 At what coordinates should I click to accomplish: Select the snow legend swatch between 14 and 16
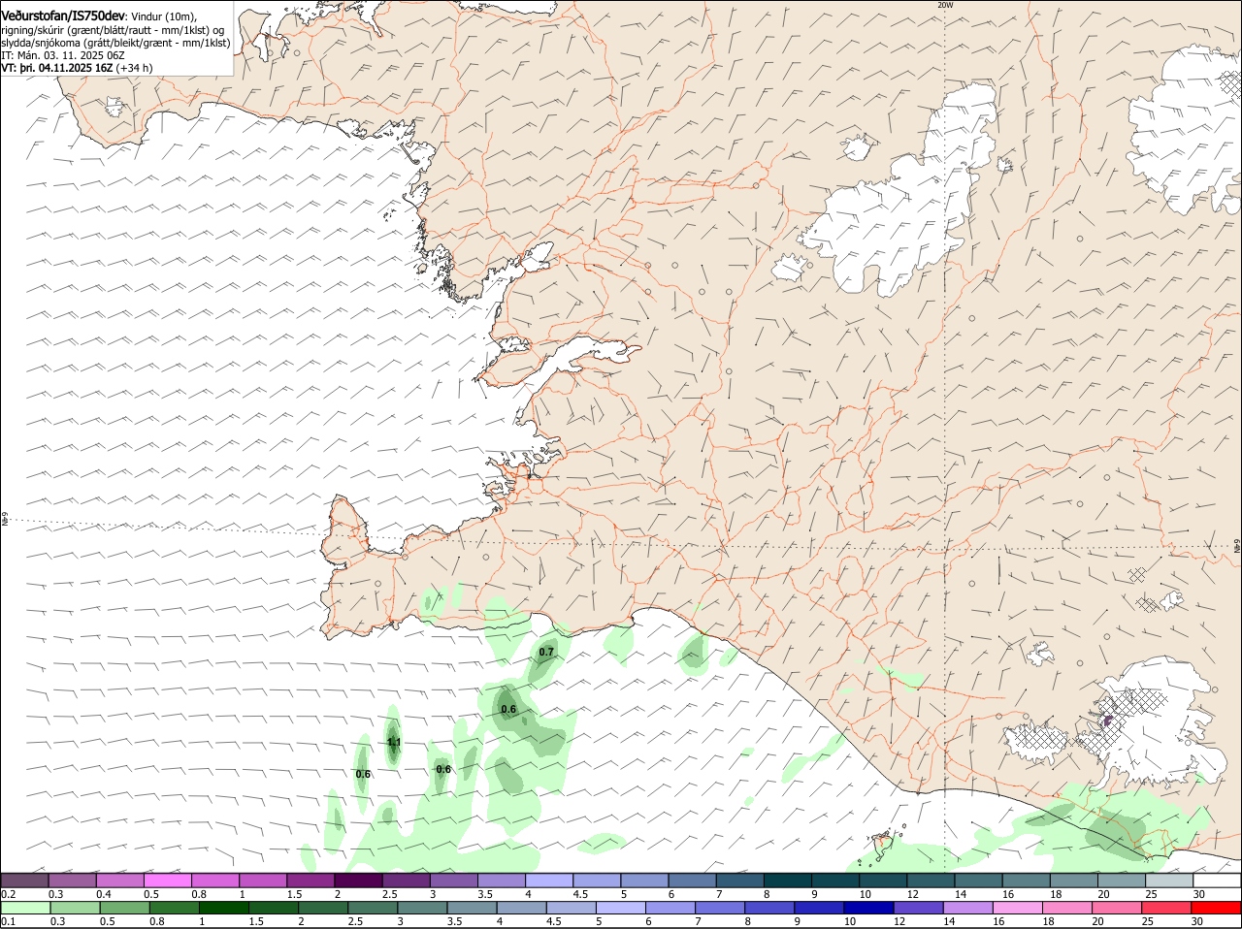pos(980,881)
